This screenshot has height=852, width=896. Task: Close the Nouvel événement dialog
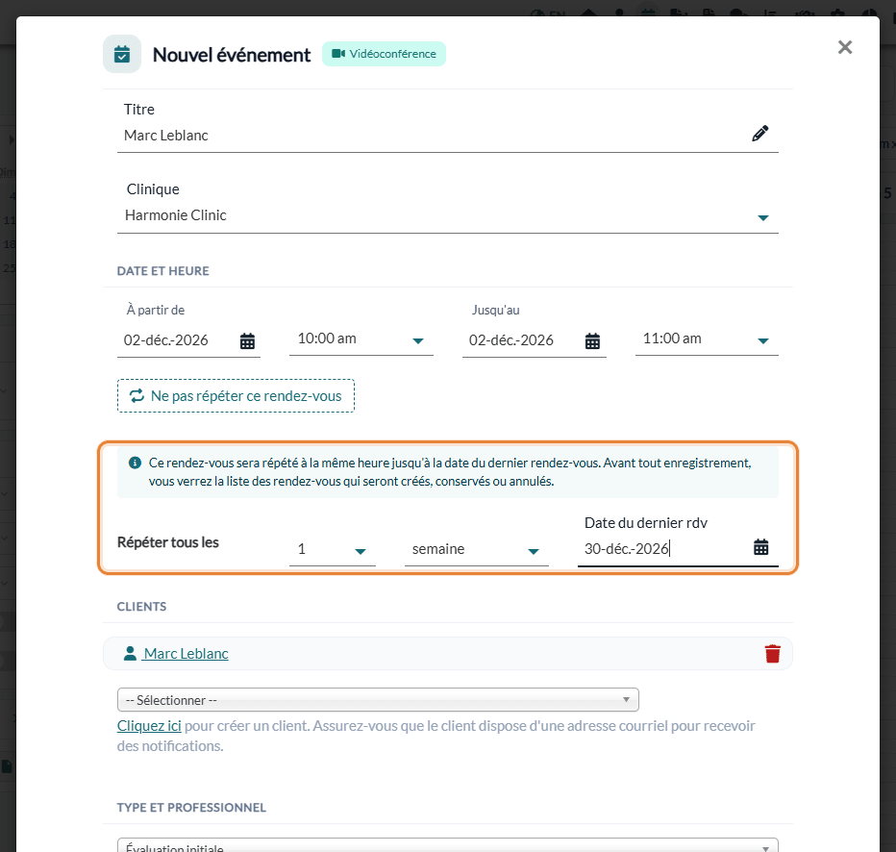(845, 47)
